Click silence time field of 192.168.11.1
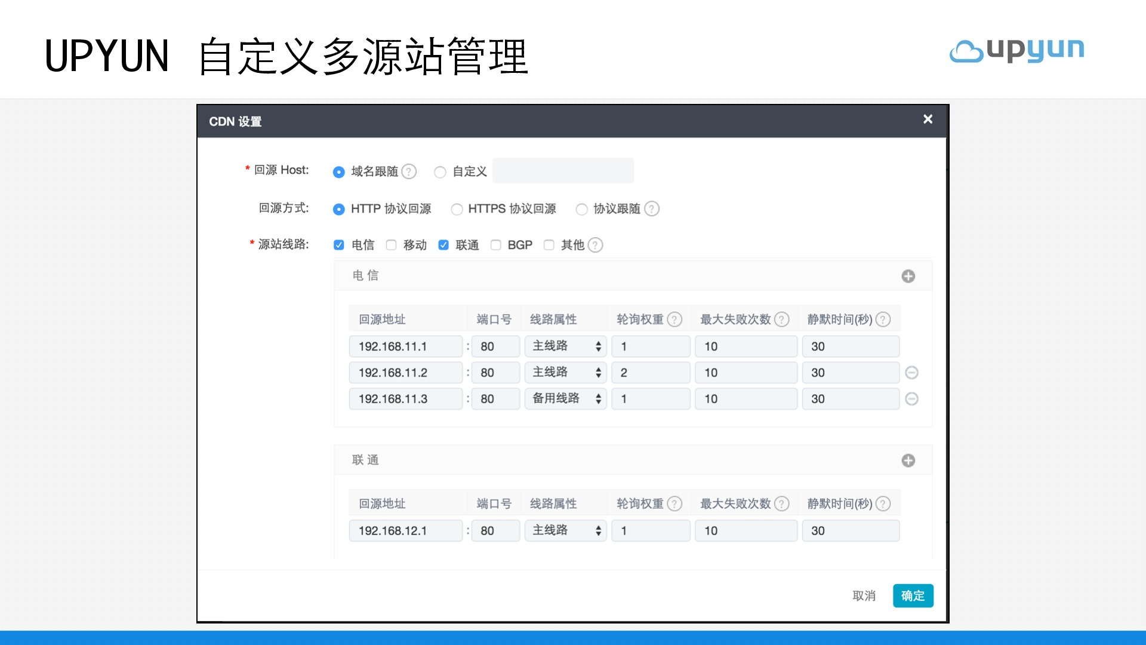This screenshot has width=1146, height=645. point(851,346)
